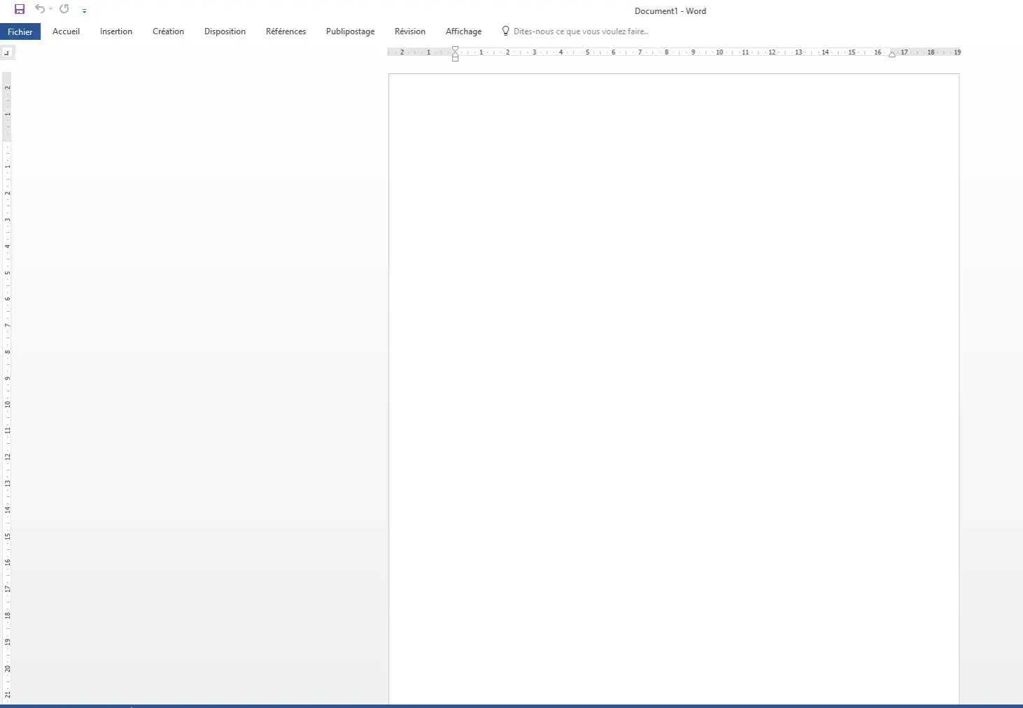Open the Fichier tab
The image size is (1023, 708).
coord(20,31)
